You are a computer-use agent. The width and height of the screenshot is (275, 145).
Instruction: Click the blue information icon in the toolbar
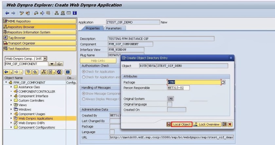(x=74, y=13)
